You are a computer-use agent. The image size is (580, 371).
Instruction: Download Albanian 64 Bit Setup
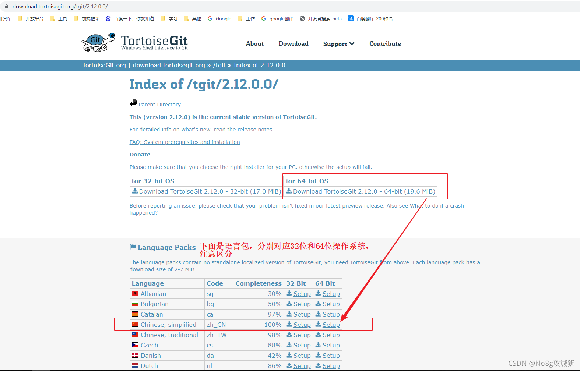point(331,294)
